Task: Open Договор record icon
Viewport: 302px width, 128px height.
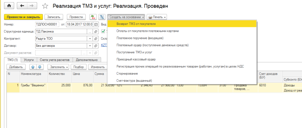Action: tap(96, 46)
